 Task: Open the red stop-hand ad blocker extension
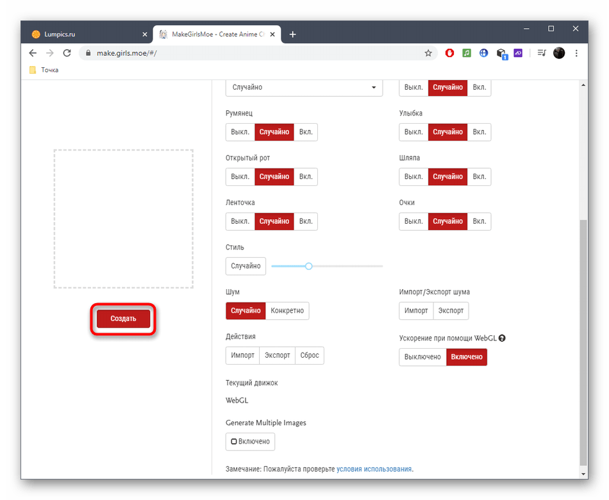449,53
